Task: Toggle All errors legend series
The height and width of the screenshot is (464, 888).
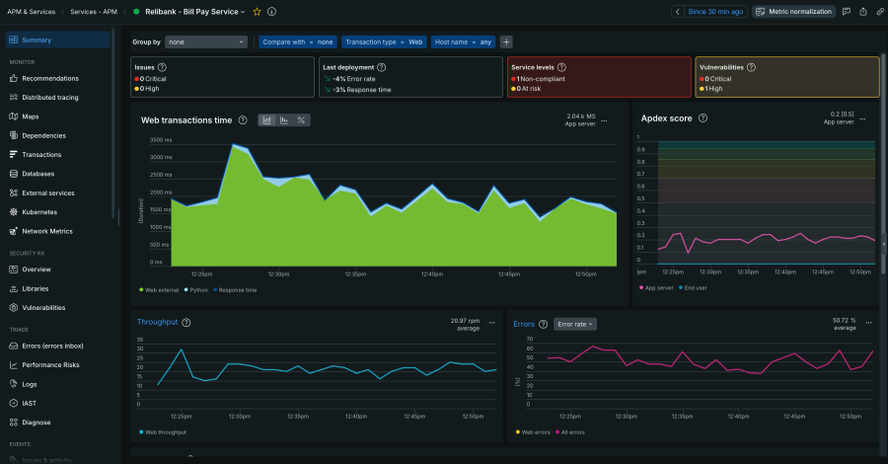Action: [569, 432]
